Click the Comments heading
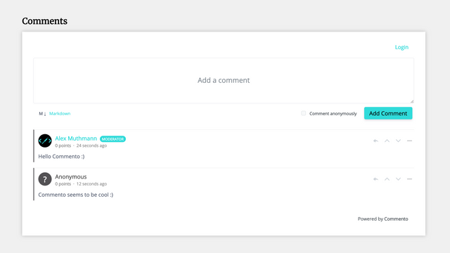Screen dimensions: 450x253 tap(45, 21)
